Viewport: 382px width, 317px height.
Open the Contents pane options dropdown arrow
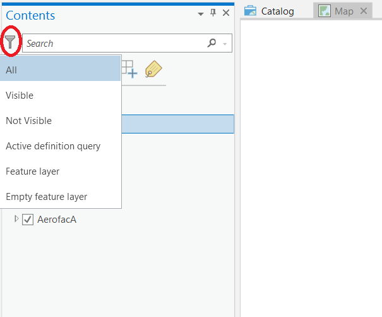click(201, 14)
